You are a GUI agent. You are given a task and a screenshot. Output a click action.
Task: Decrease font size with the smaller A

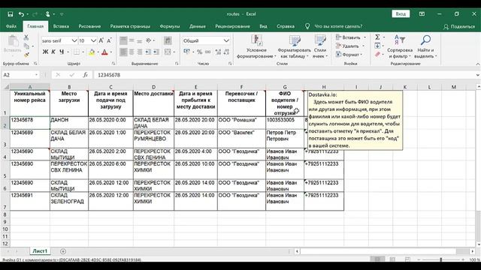click(x=109, y=40)
